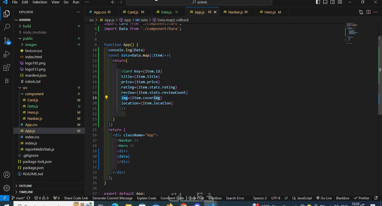Collapse the src folder
382x206 pixels.
tap(49, 88)
